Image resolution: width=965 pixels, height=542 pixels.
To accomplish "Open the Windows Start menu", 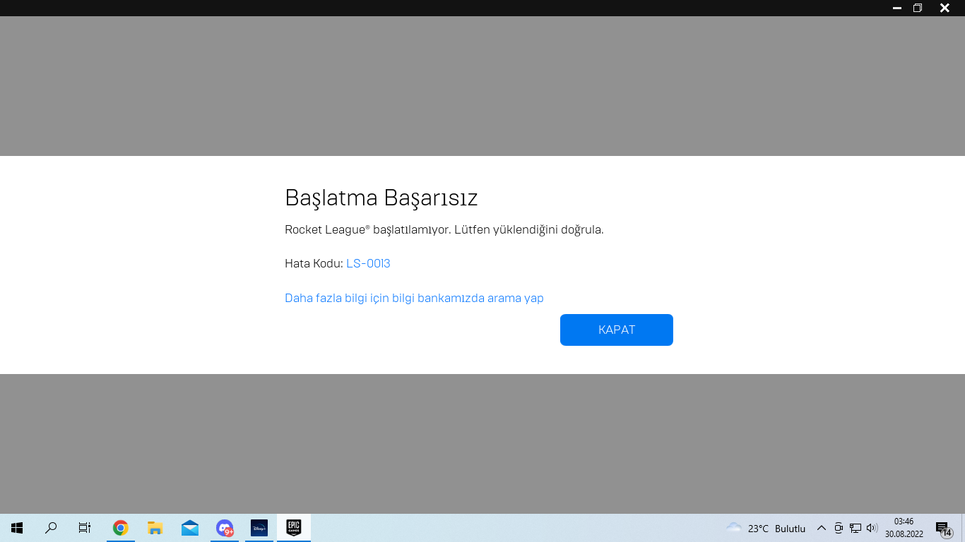I will click(x=17, y=528).
